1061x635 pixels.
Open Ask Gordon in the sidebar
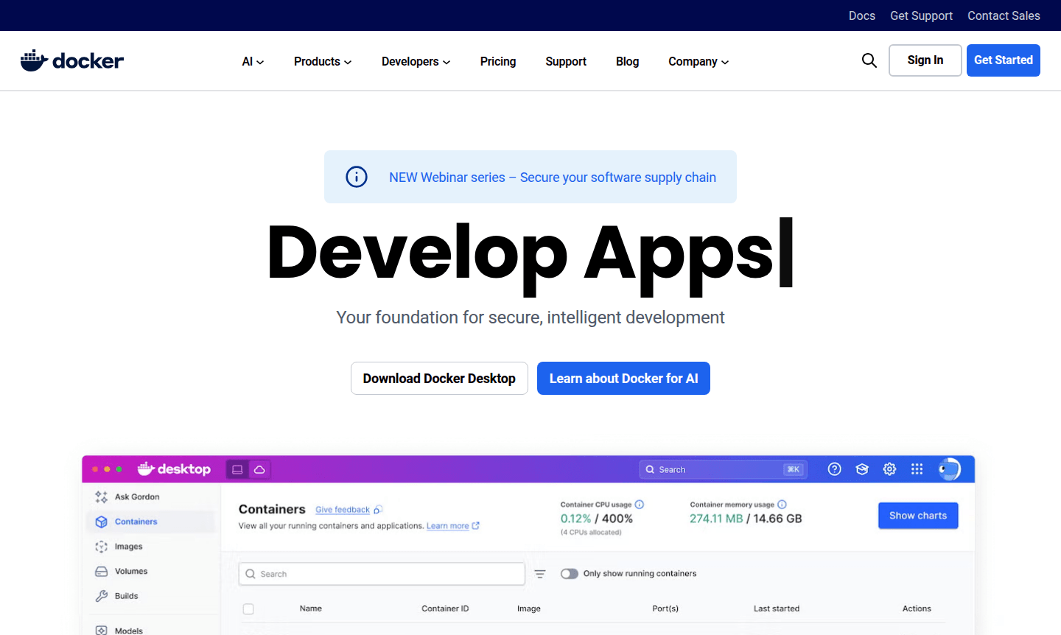136,497
